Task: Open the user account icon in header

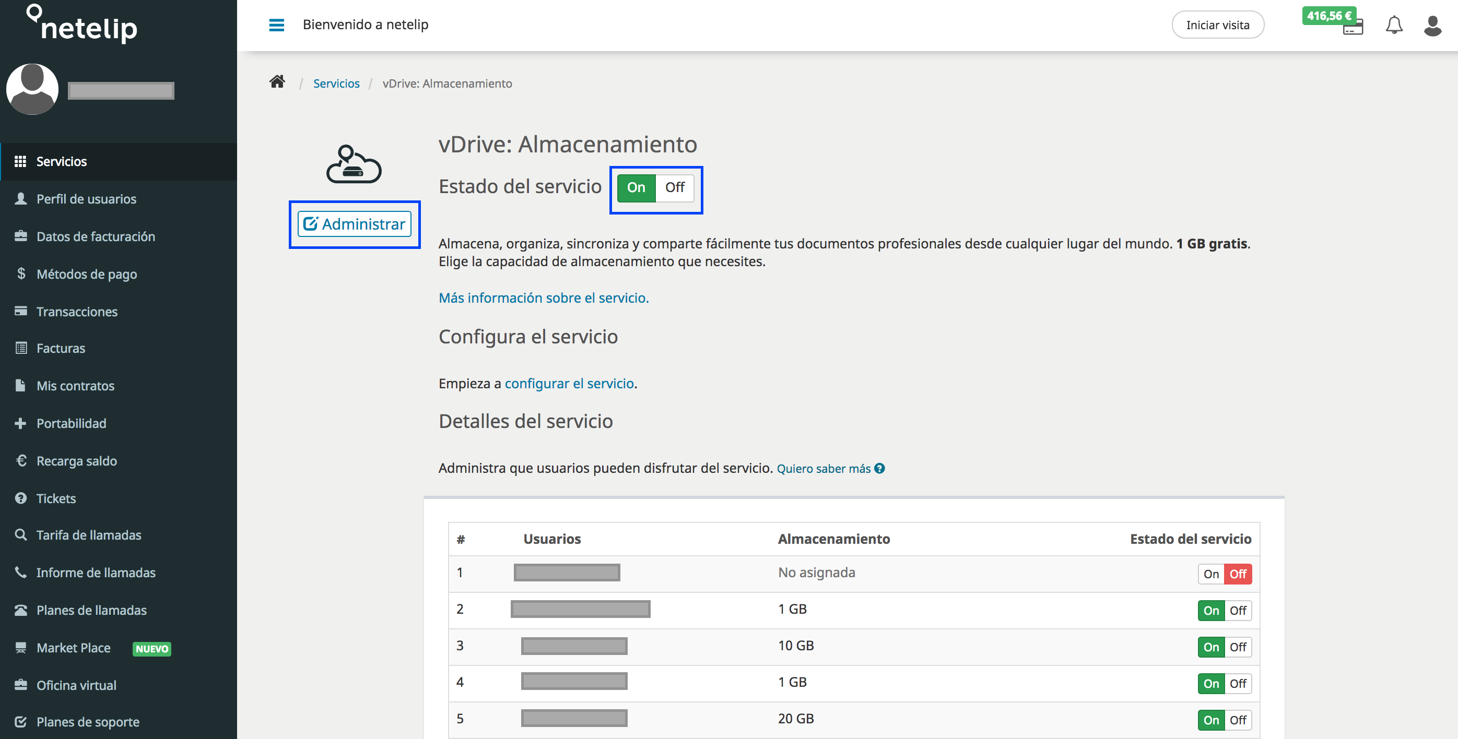Action: (1432, 26)
